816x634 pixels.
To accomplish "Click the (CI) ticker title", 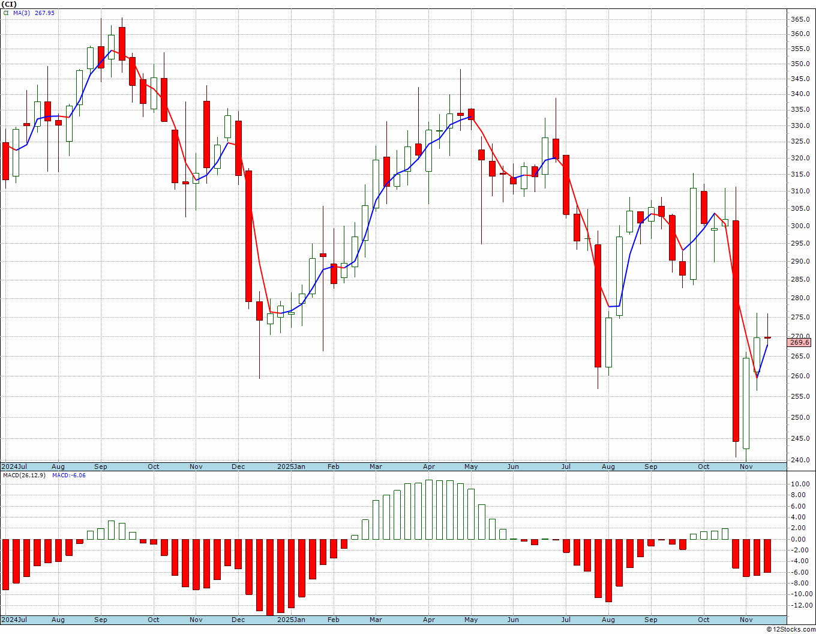I will [9, 4].
